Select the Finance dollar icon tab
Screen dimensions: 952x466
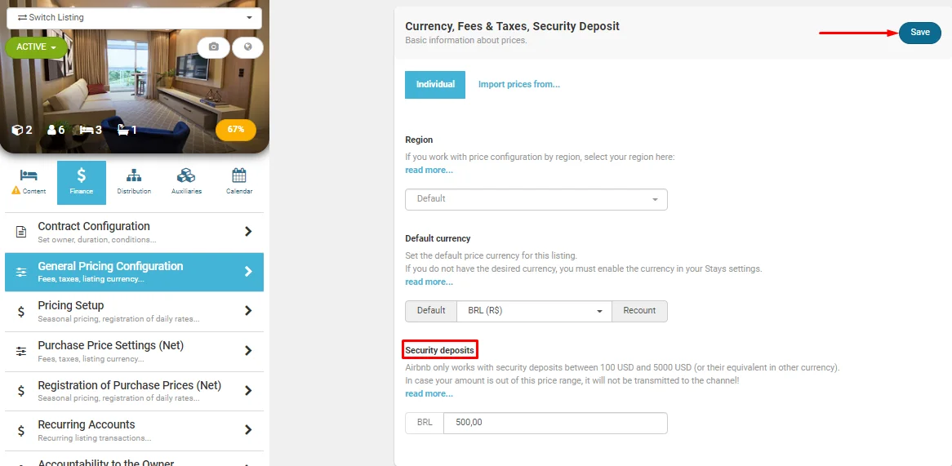[82, 183]
